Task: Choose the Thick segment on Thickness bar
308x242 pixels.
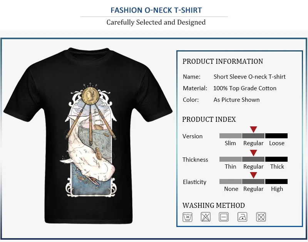Action: 276,159
